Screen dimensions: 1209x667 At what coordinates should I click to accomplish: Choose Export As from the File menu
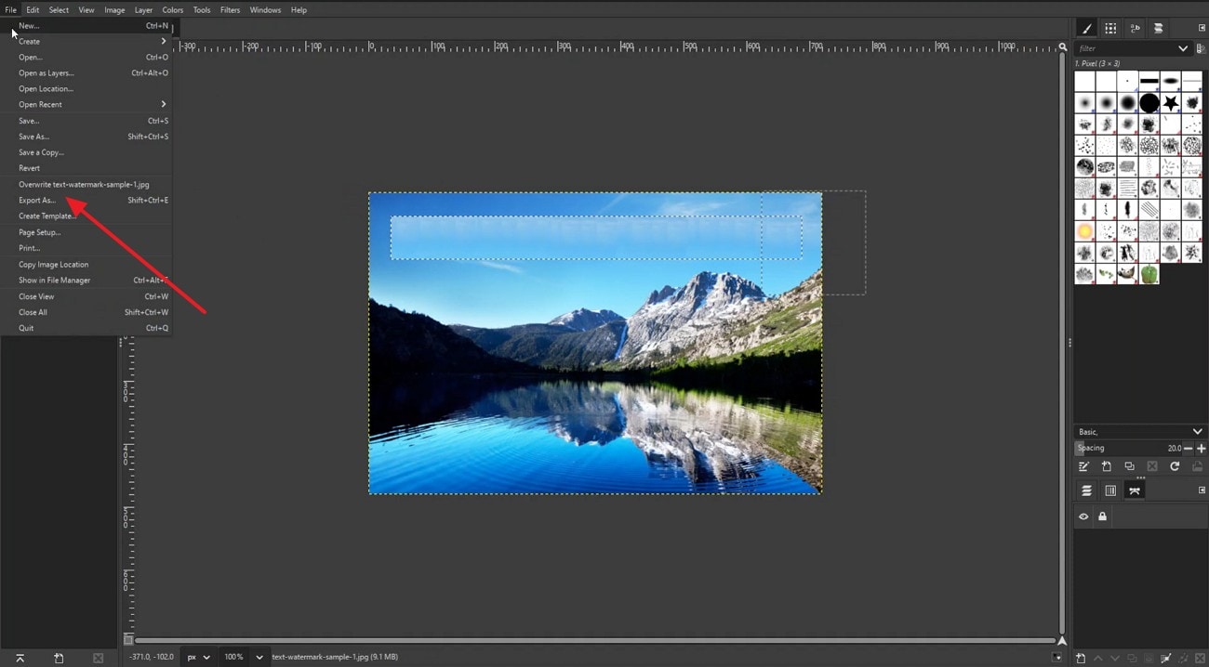(x=37, y=200)
